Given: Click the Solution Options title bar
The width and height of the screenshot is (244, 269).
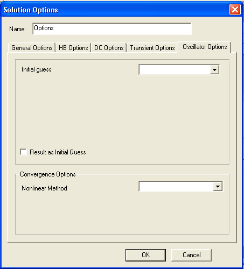Looking at the screenshot, I should point(115,10).
